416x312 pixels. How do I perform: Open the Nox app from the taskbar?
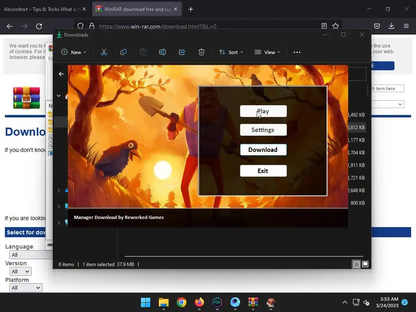(217, 302)
